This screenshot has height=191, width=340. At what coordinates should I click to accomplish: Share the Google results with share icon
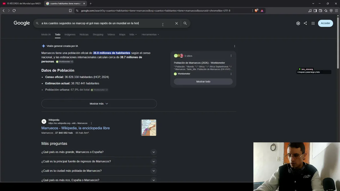(x=305, y=23)
